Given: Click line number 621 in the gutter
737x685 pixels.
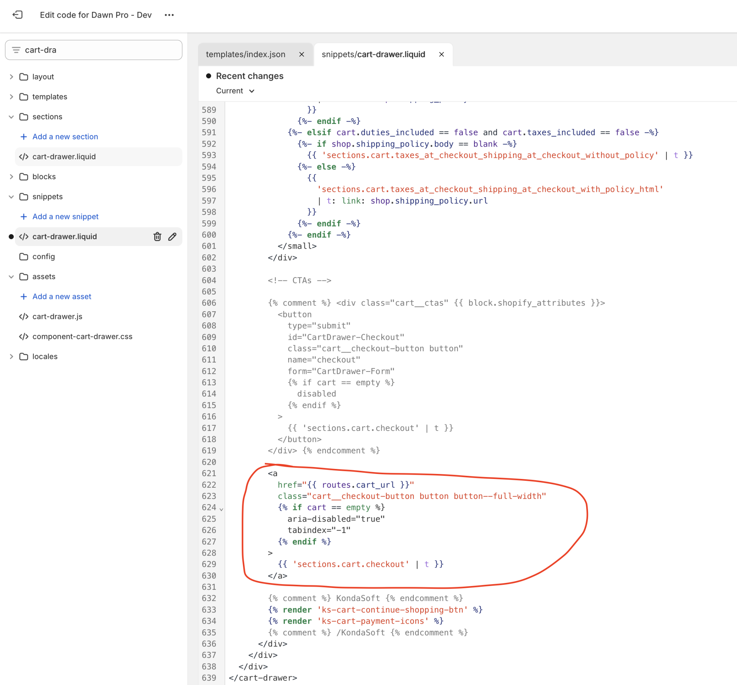Looking at the screenshot, I should pyautogui.click(x=209, y=473).
